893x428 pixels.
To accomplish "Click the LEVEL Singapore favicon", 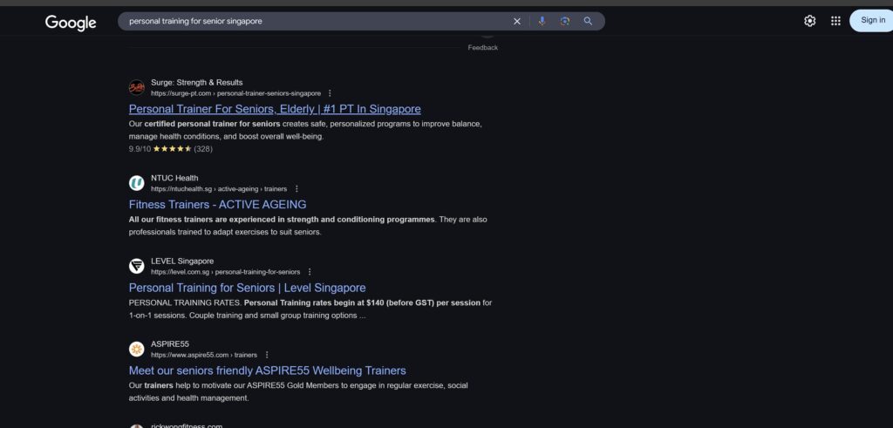I will pyautogui.click(x=137, y=266).
